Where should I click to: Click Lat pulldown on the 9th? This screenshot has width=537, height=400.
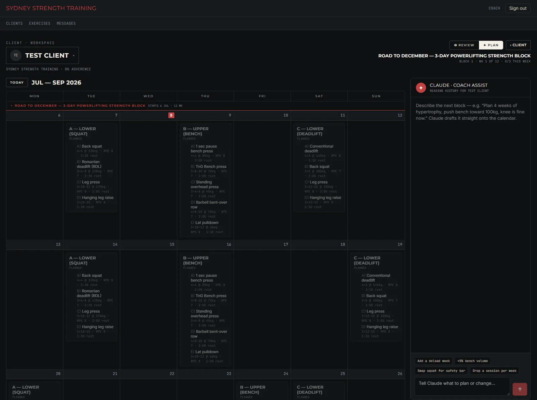tap(207, 223)
